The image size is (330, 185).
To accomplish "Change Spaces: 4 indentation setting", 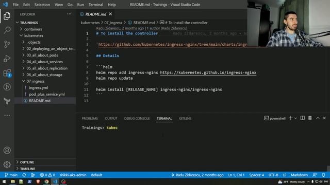I will click(x=256, y=175).
